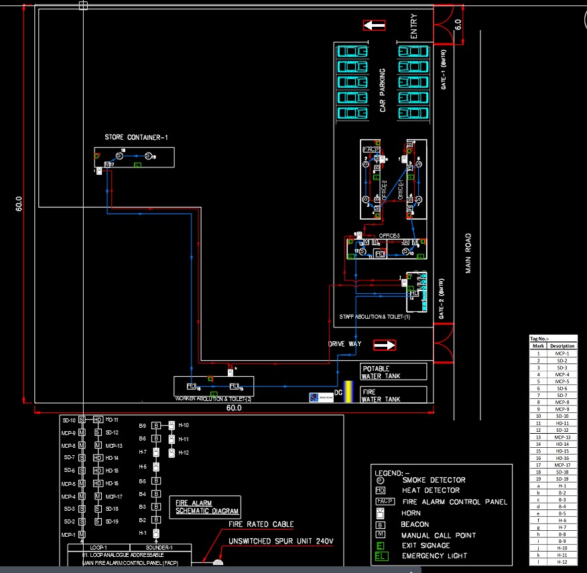Click the Emergency Light EL symbol
The width and height of the screenshot is (587, 573).
pos(381,554)
